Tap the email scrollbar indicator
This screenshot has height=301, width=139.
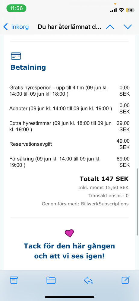click(137, 202)
